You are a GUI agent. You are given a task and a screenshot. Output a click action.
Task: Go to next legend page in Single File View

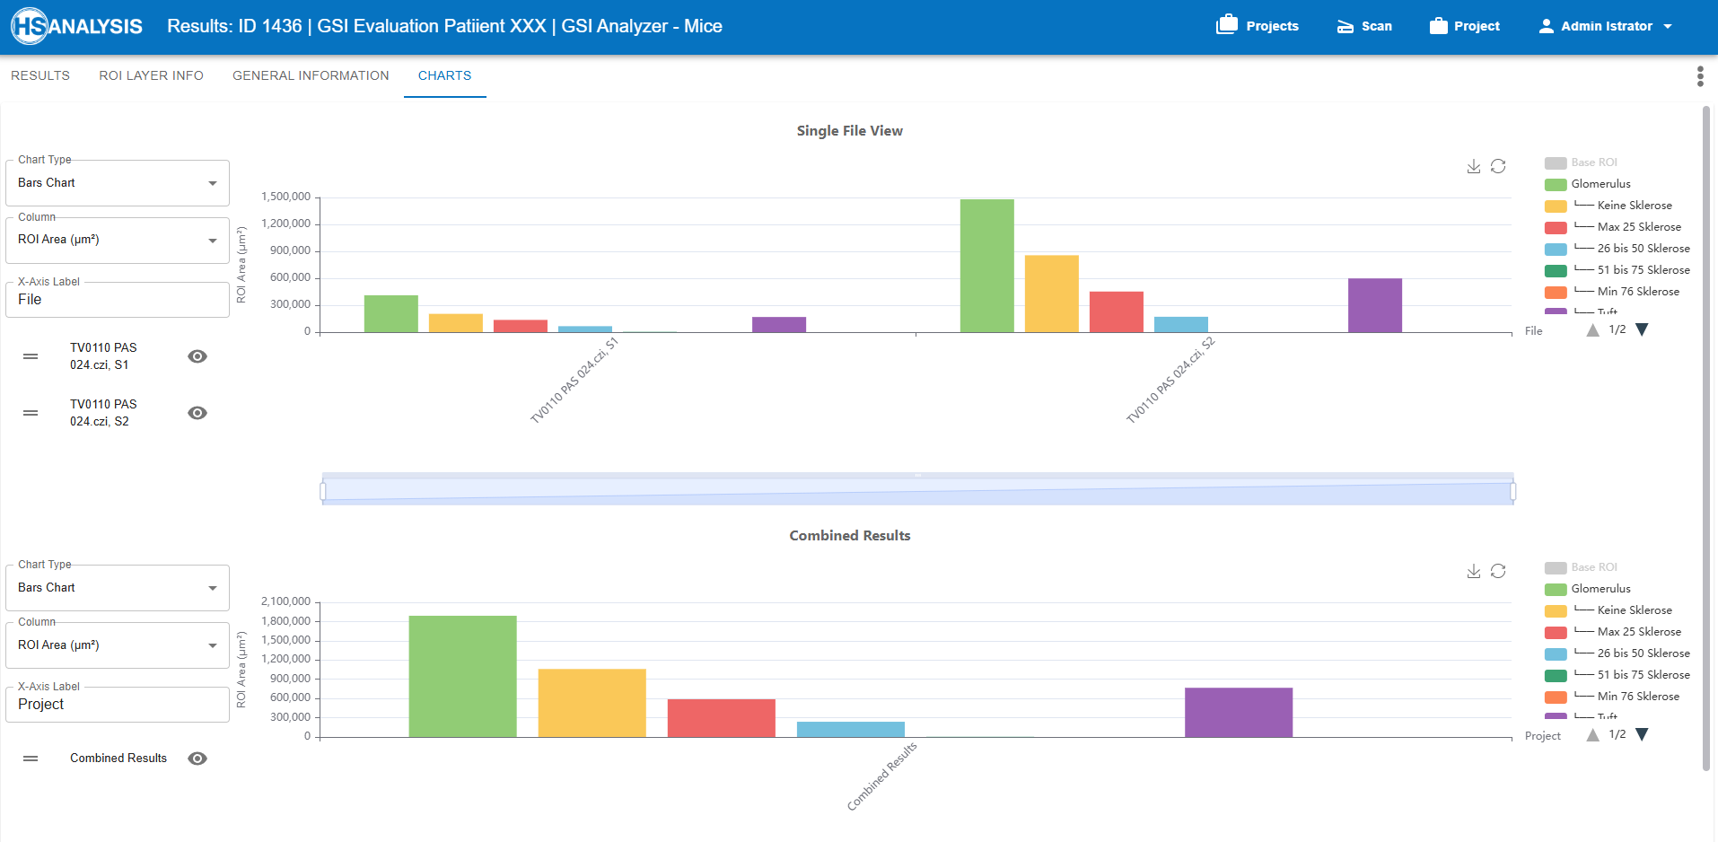[1642, 330]
